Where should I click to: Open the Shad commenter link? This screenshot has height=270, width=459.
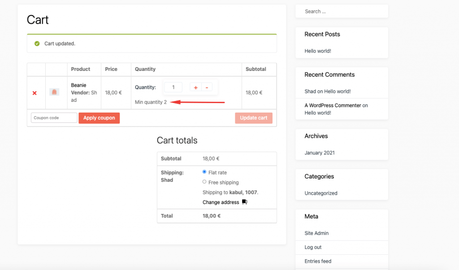tap(310, 91)
